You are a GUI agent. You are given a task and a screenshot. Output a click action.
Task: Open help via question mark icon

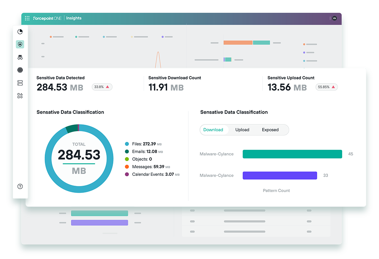pos(20,186)
